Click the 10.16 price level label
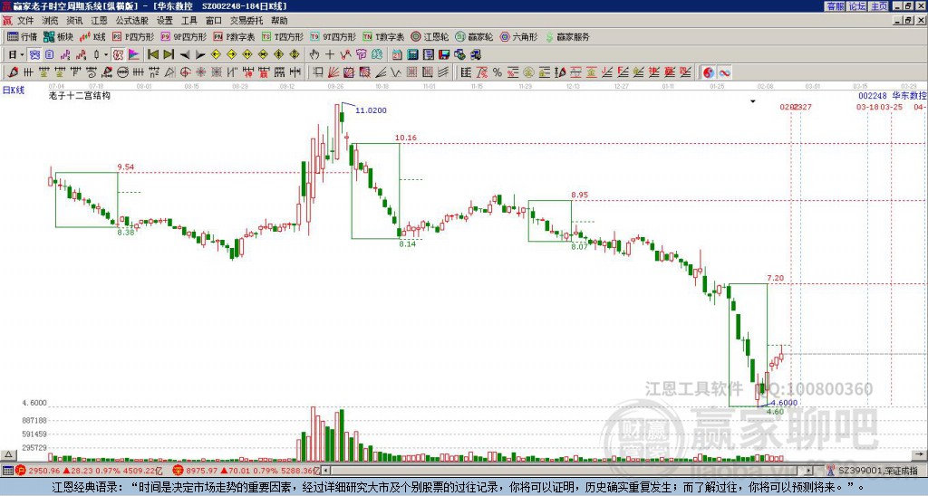 (406, 138)
